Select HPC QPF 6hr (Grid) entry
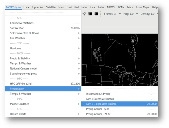This screenshot has height=128, width=169. [43, 84]
